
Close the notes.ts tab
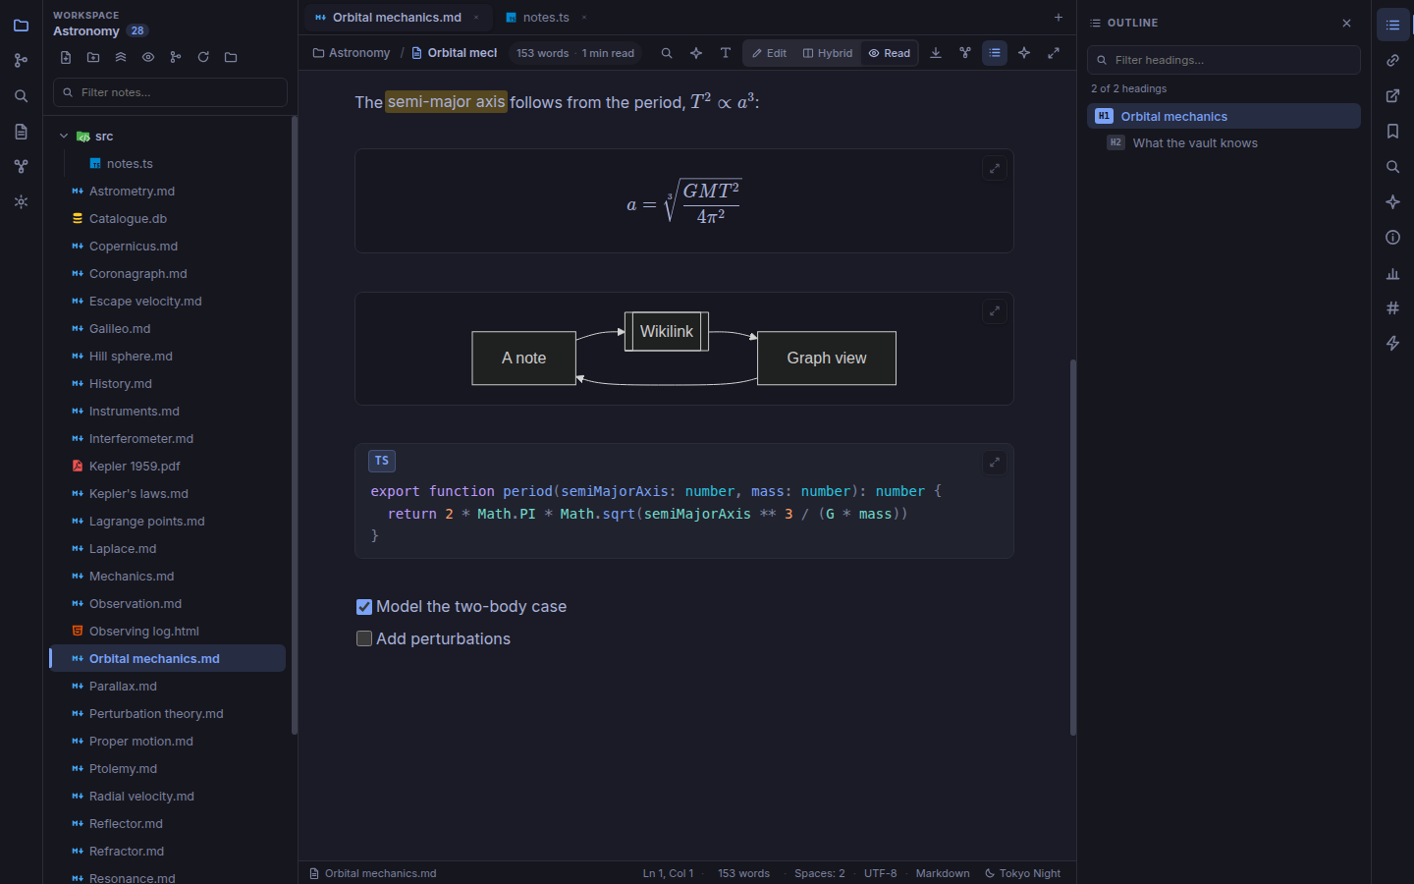tap(584, 18)
